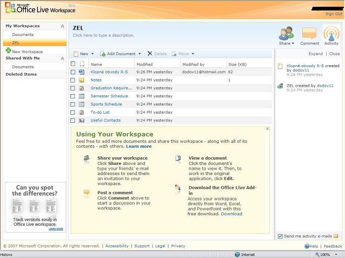Viewport: 345px width, 258px height.
Task: Click the Comment speech bubble icon
Action: coord(309,34)
